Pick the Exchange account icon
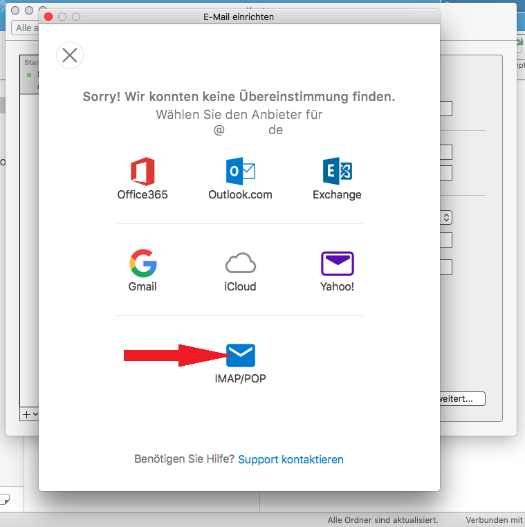 coord(337,172)
